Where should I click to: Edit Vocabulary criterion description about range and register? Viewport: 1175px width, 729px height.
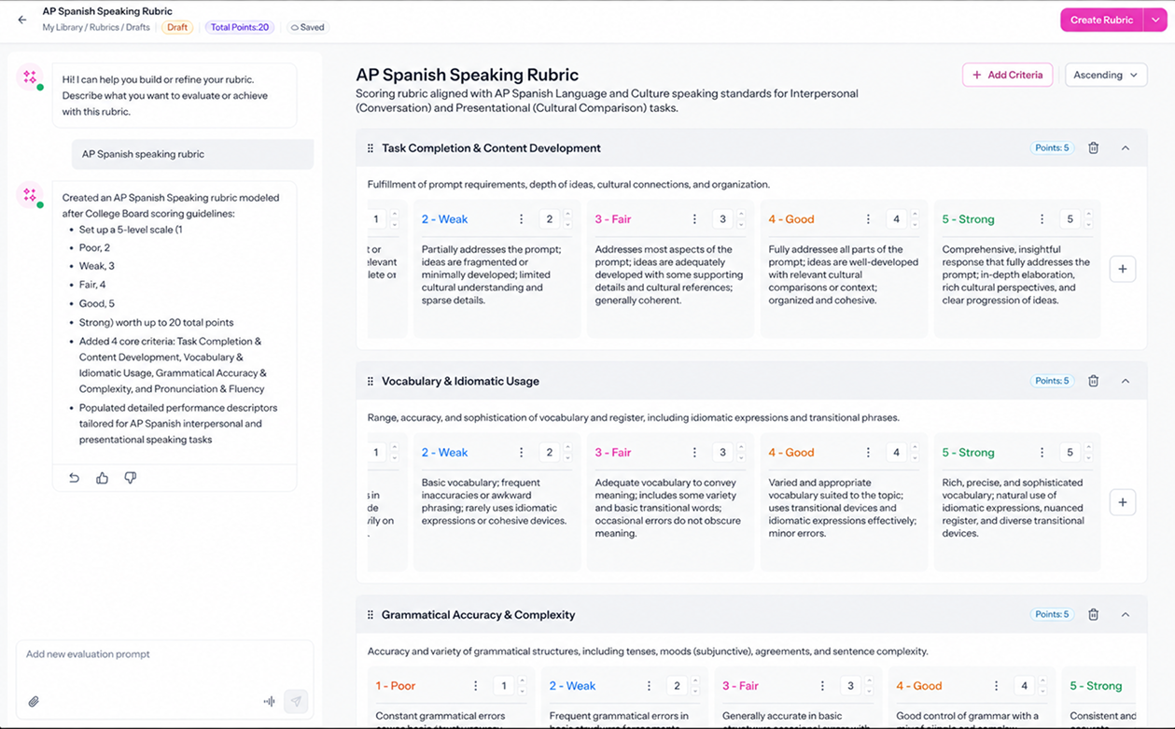634,418
